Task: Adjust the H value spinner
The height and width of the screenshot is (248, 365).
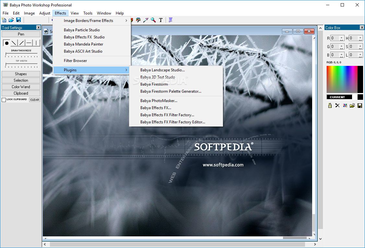Action: 360,38
